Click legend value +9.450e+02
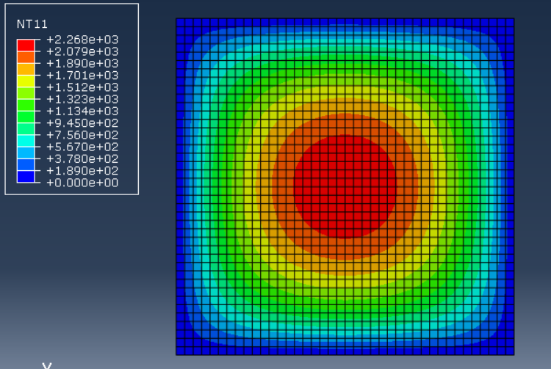Screen dimensions: 551x369 pyautogui.click(x=82, y=123)
